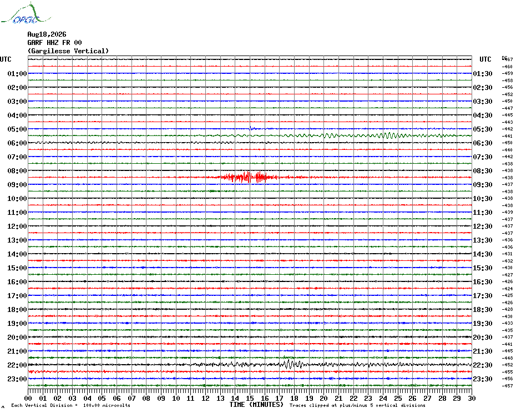The height and width of the screenshot is (413, 516).
Task: Click the UTC label at top left of chart
Action: 6,59
